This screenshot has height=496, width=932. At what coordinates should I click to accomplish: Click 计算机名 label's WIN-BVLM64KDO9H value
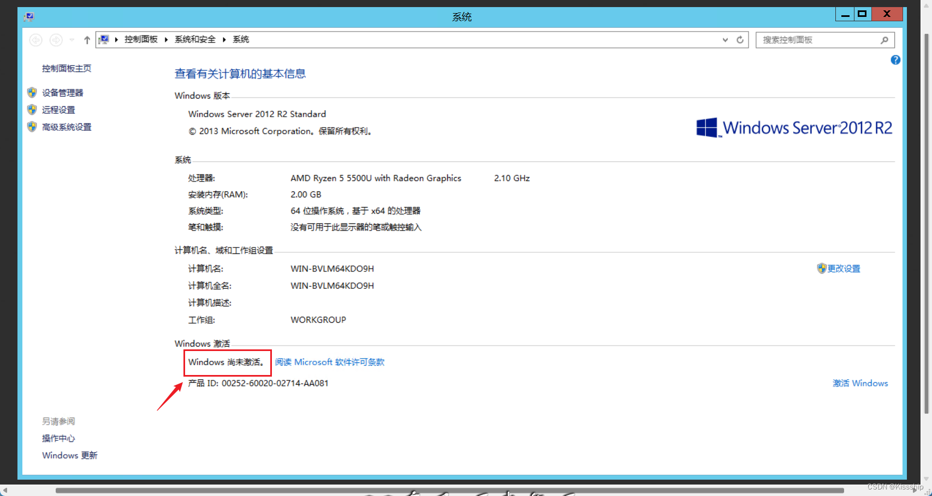tap(333, 269)
